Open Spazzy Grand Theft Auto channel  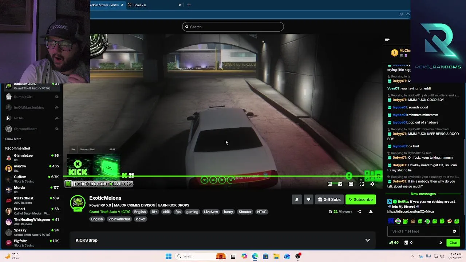(x=32, y=232)
